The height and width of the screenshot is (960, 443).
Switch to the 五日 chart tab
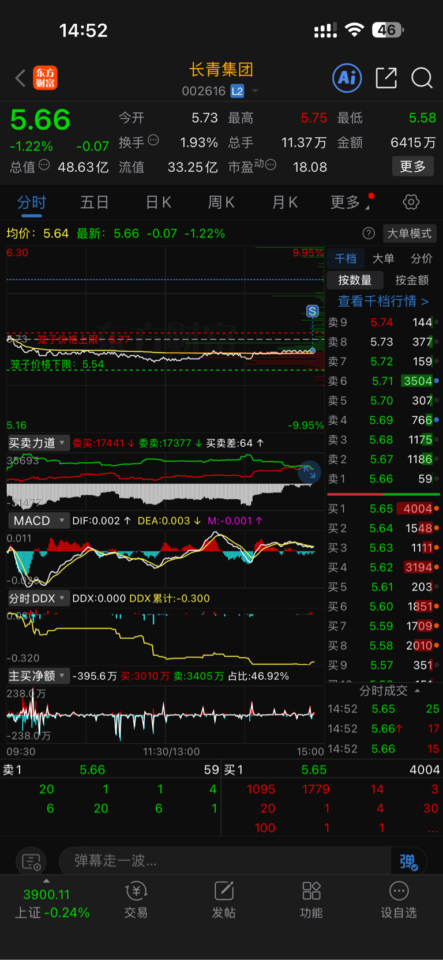[x=95, y=202]
